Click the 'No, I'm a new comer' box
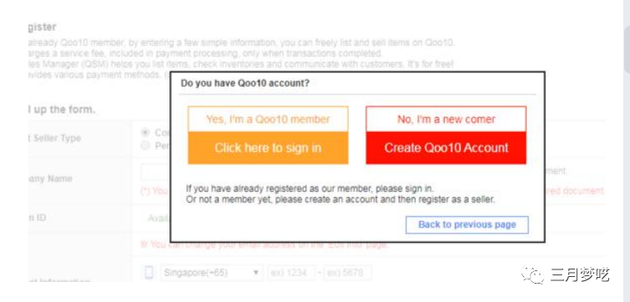Screen dimensions: 630x302 (x=446, y=119)
